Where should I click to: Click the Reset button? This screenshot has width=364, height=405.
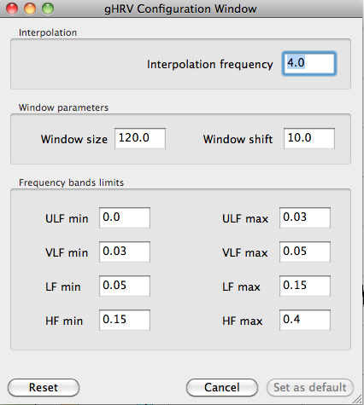(x=44, y=387)
